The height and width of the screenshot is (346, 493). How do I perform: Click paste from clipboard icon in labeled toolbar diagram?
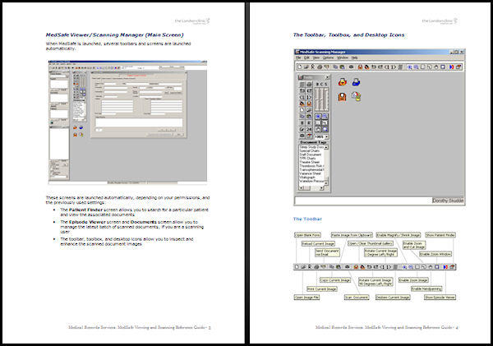pyautogui.click(x=339, y=267)
